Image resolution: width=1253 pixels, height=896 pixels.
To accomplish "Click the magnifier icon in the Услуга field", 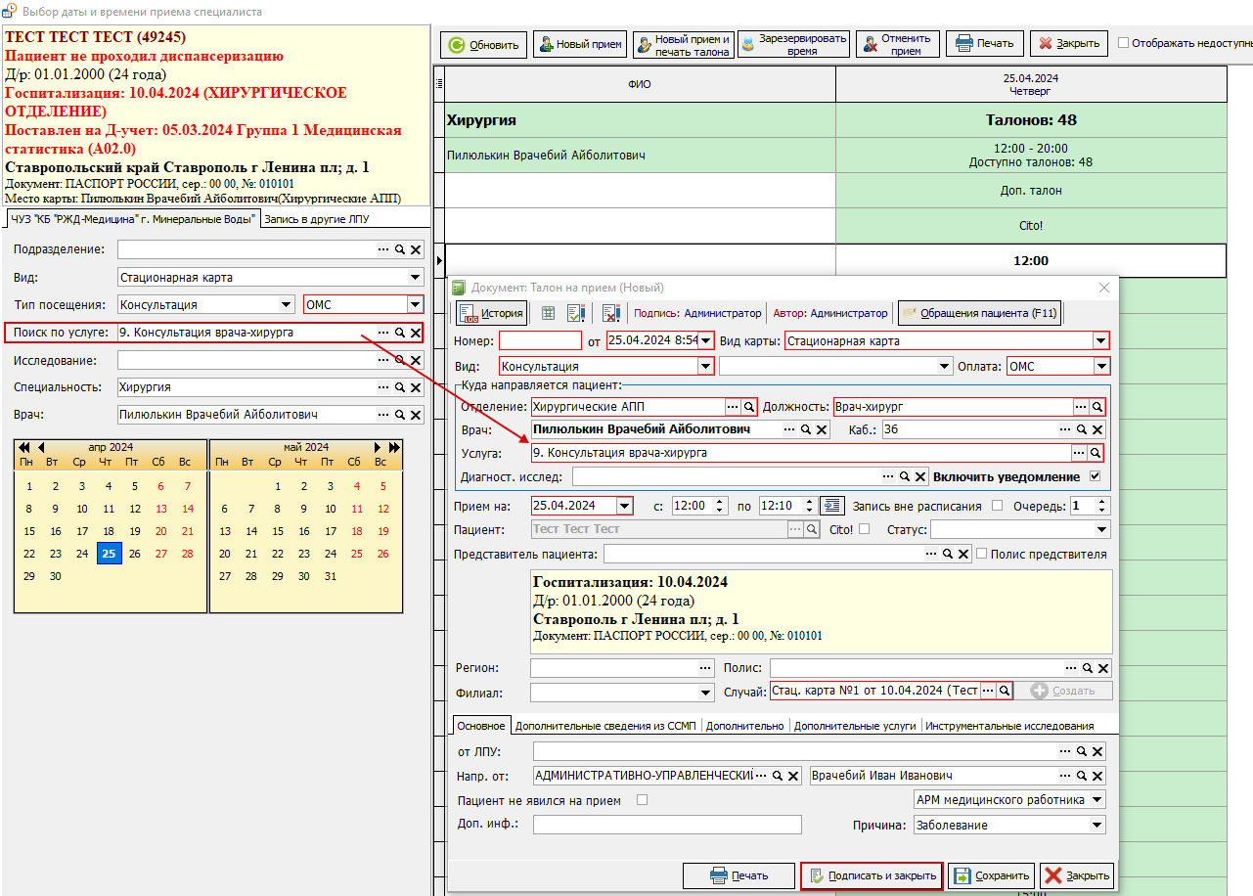I will click(x=1096, y=453).
